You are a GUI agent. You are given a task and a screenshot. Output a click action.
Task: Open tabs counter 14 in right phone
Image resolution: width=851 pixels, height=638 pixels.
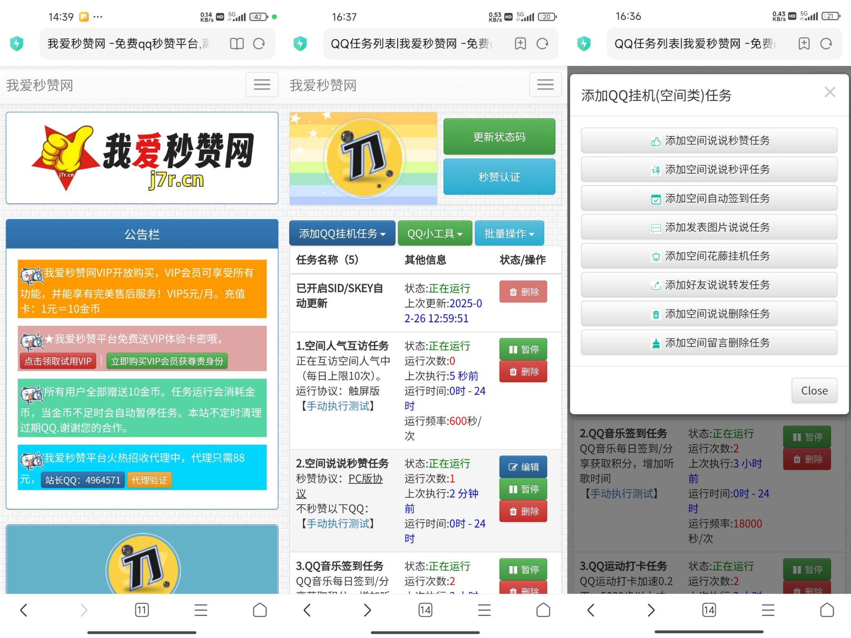tap(709, 610)
